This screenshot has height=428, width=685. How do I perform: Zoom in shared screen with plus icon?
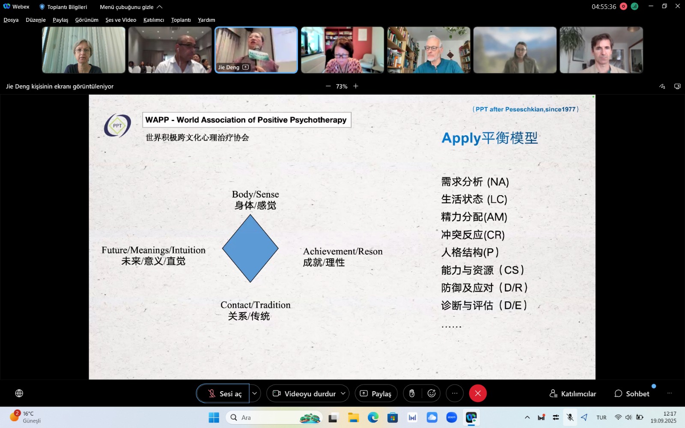[x=356, y=86]
